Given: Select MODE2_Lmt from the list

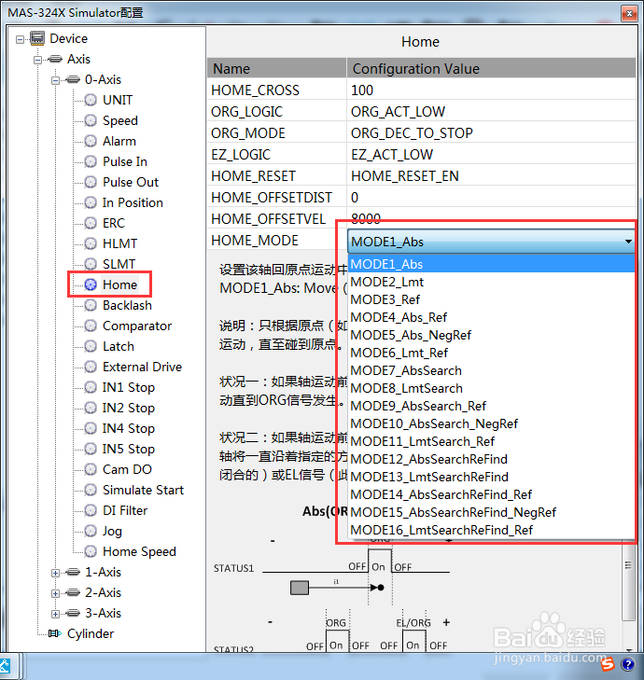Looking at the screenshot, I should click(x=491, y=282).
